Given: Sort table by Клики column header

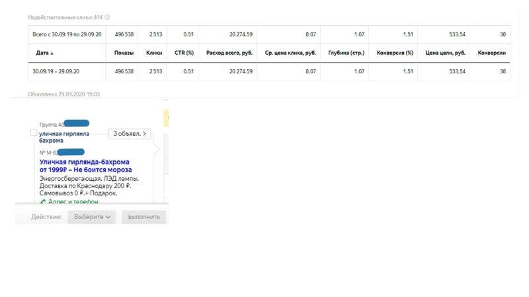Looking at the screenshot, I should click(x=154, y=53).
